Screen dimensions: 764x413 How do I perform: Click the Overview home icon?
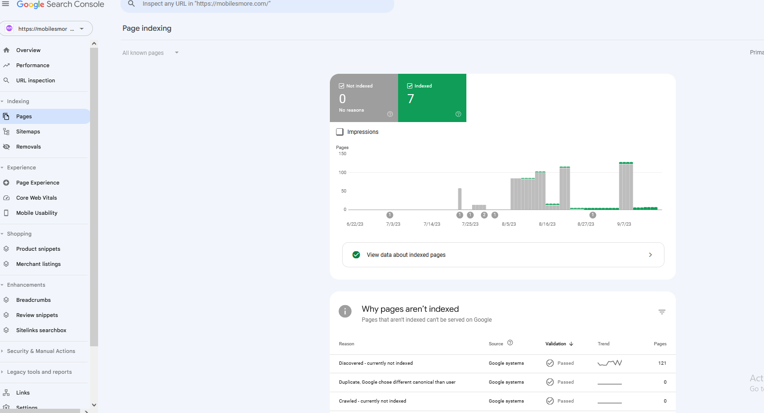(x=6, y=50)
